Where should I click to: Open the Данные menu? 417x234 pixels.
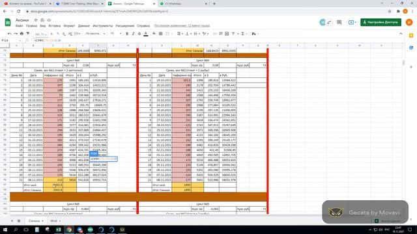[x=84, y=26]
